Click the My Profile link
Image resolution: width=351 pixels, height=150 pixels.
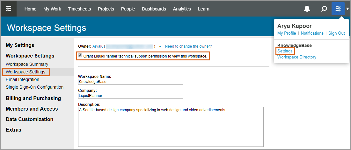pos(287,33)
